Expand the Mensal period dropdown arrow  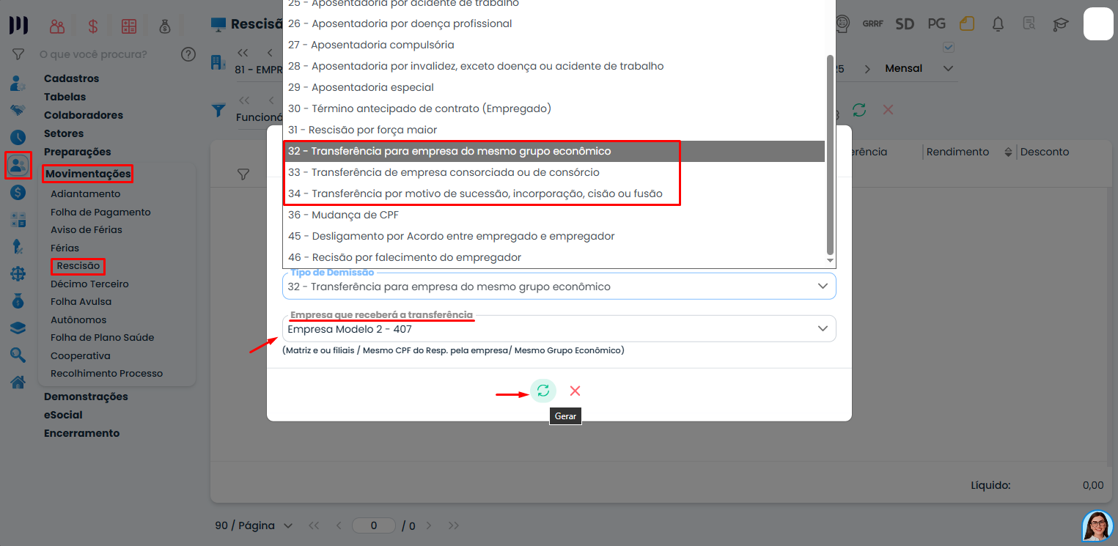pyautogui.click(x=948, y=68)
